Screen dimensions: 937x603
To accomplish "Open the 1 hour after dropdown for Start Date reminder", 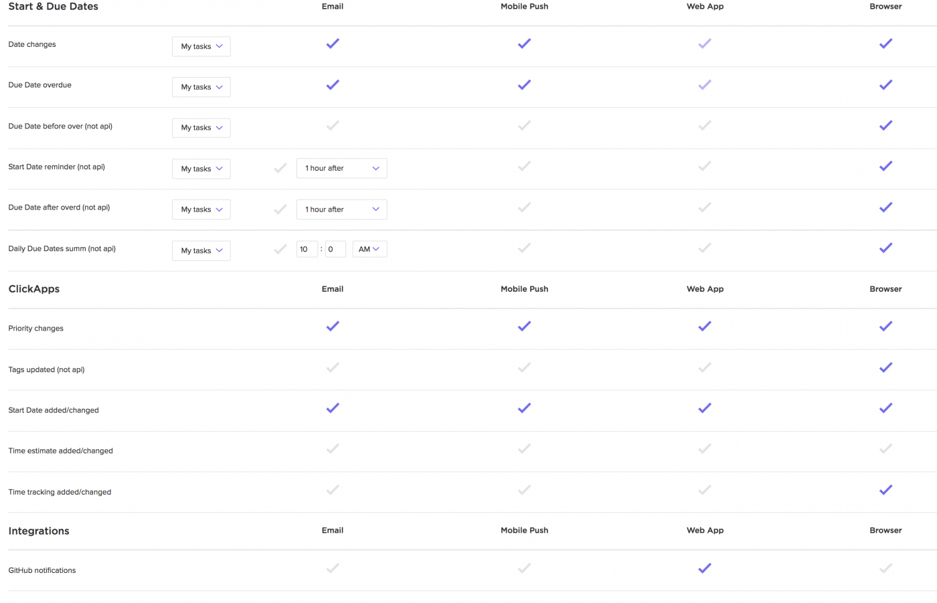I will pos(341,168).
